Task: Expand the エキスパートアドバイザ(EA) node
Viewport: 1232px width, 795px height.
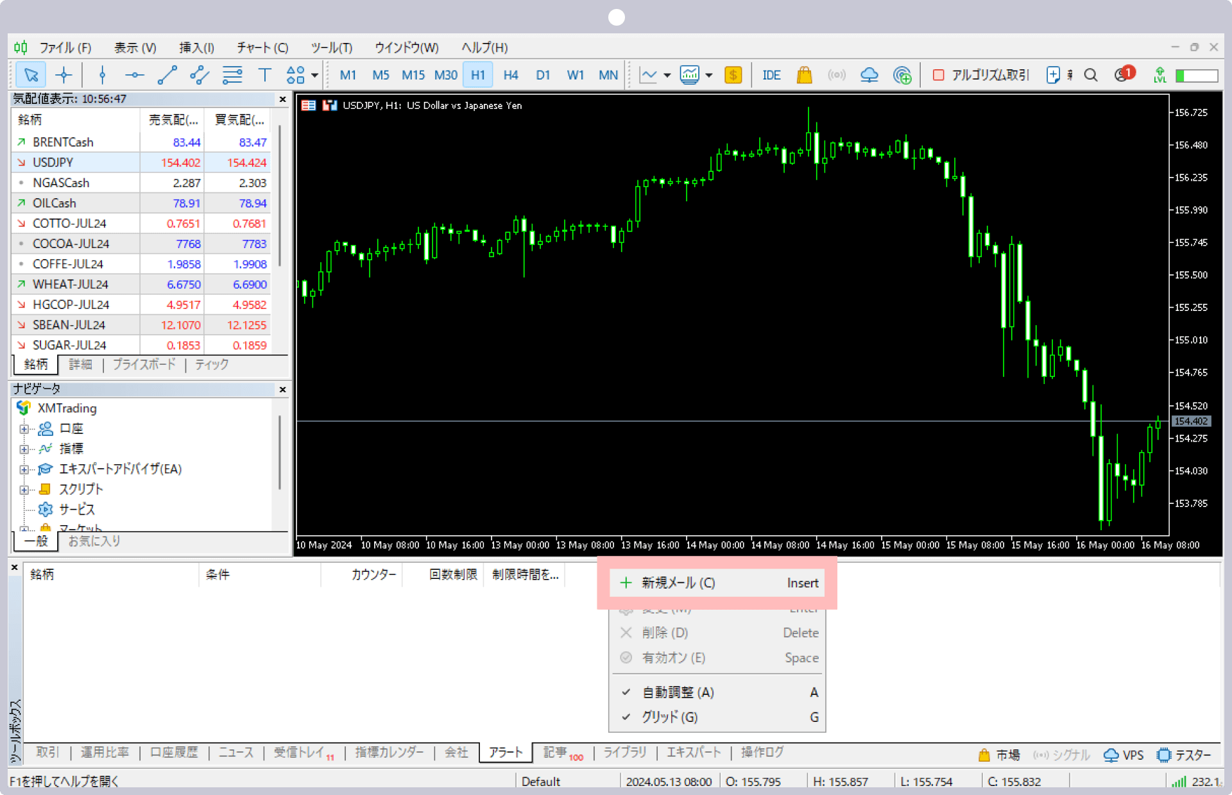Action: tap(24, 469)
